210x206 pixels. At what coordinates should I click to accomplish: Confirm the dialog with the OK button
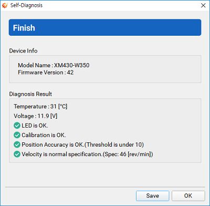(x=188, y=195)
